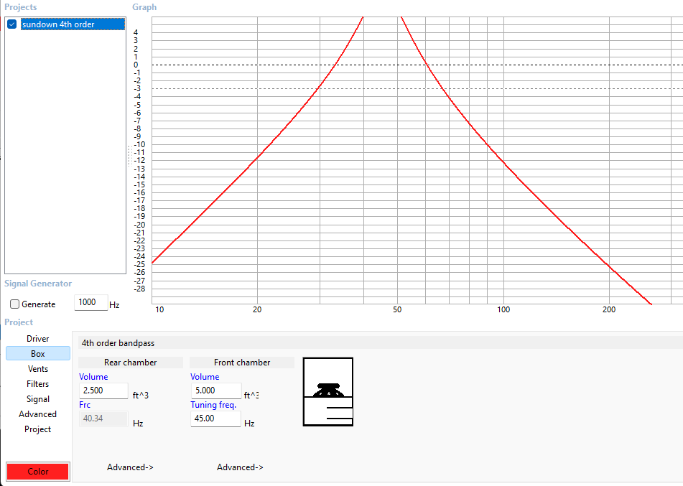Viewport: 683px width, 486px height.
Task: Click the blue Tuning freq. label
Action: [x=213, y=405]
